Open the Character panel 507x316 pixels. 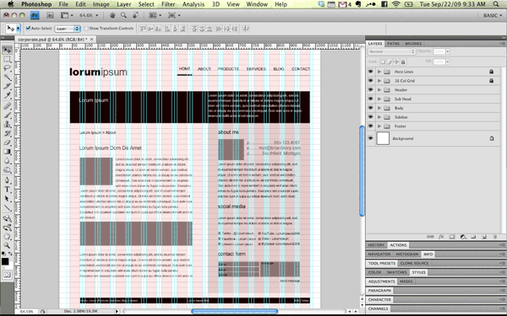379,299
